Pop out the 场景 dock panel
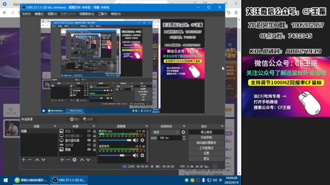Screen dimensions: 330x185 point(55,126)
